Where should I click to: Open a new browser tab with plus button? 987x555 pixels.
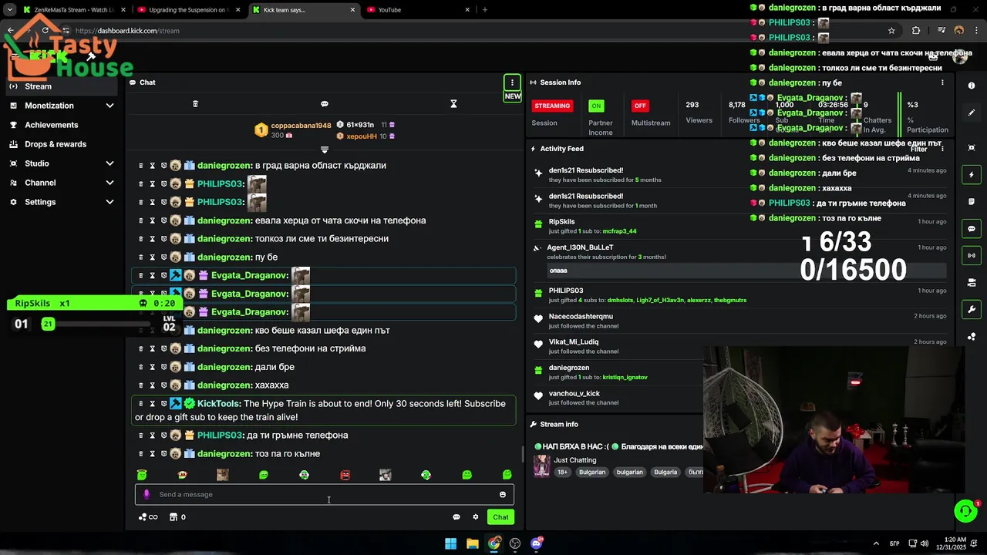pyautogui.click(x=485, y=10)
